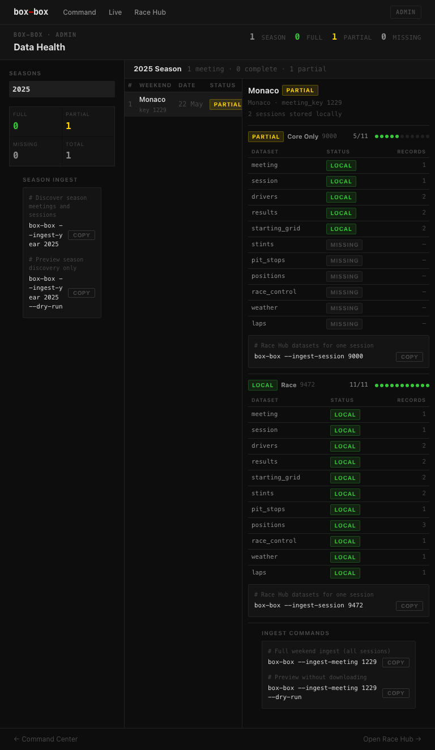
Task: Copy the ingest-meeting 1229 dry-run command
Action: click(396, 693)
